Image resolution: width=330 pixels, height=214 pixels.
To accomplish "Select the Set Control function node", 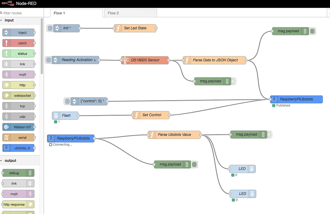I will [x=151, y=115].
